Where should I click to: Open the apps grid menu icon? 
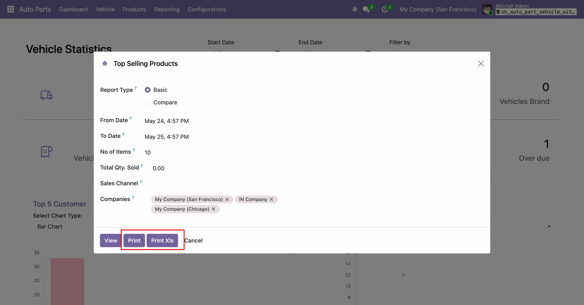(x=11, y=9)
